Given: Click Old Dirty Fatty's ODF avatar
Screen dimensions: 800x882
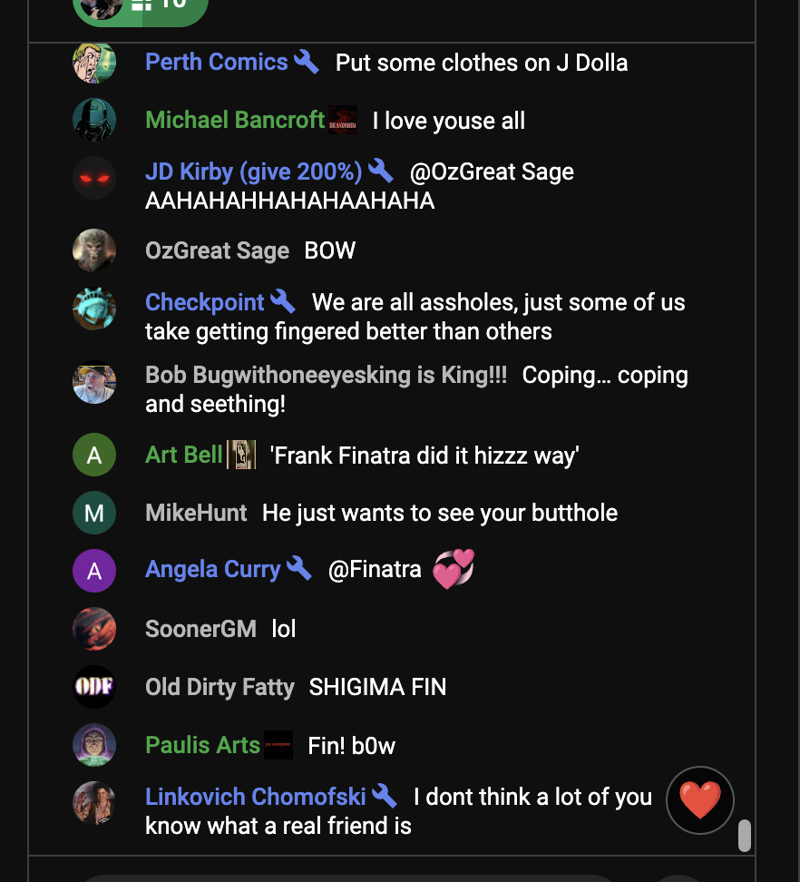Looking at the screenshot, I should [x=94, y=686].
